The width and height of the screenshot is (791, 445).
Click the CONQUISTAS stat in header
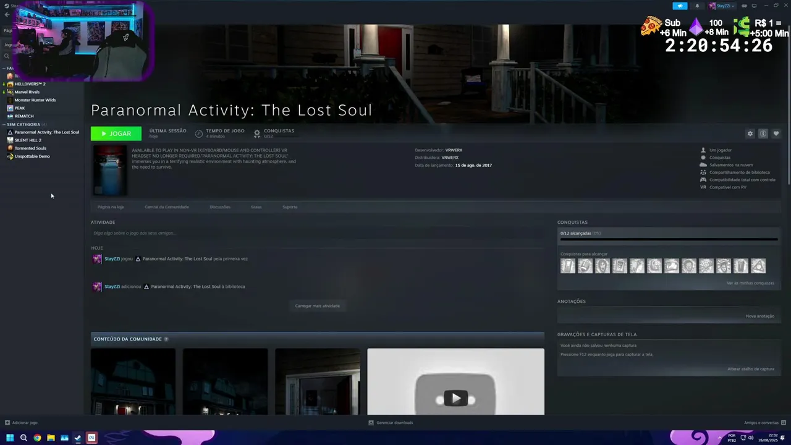(x=275, y=133)
